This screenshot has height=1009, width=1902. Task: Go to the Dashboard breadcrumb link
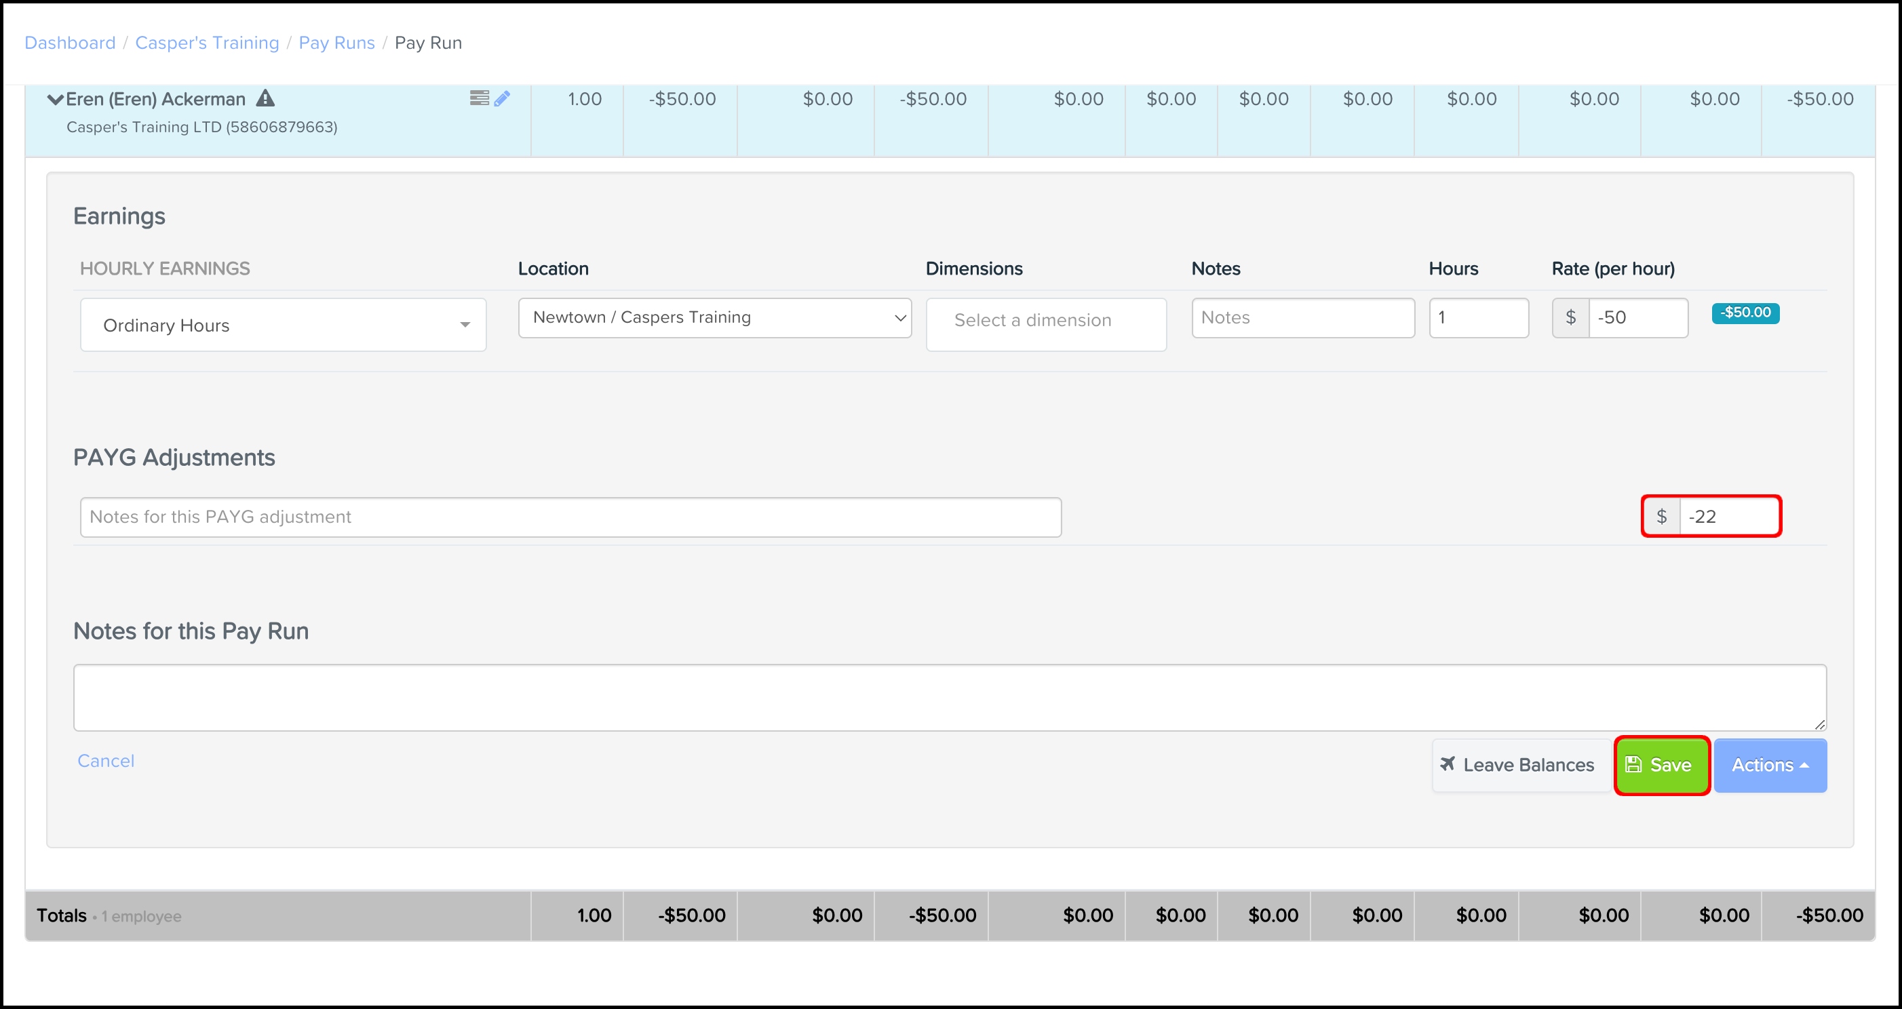tap(70, 43)
